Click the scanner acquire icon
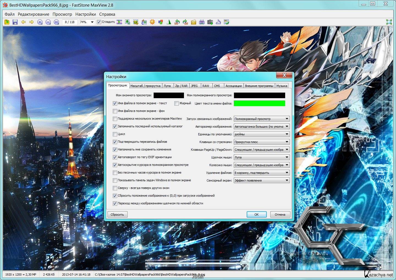This screenshot has width=396, height=280. [x=218, y=22]
